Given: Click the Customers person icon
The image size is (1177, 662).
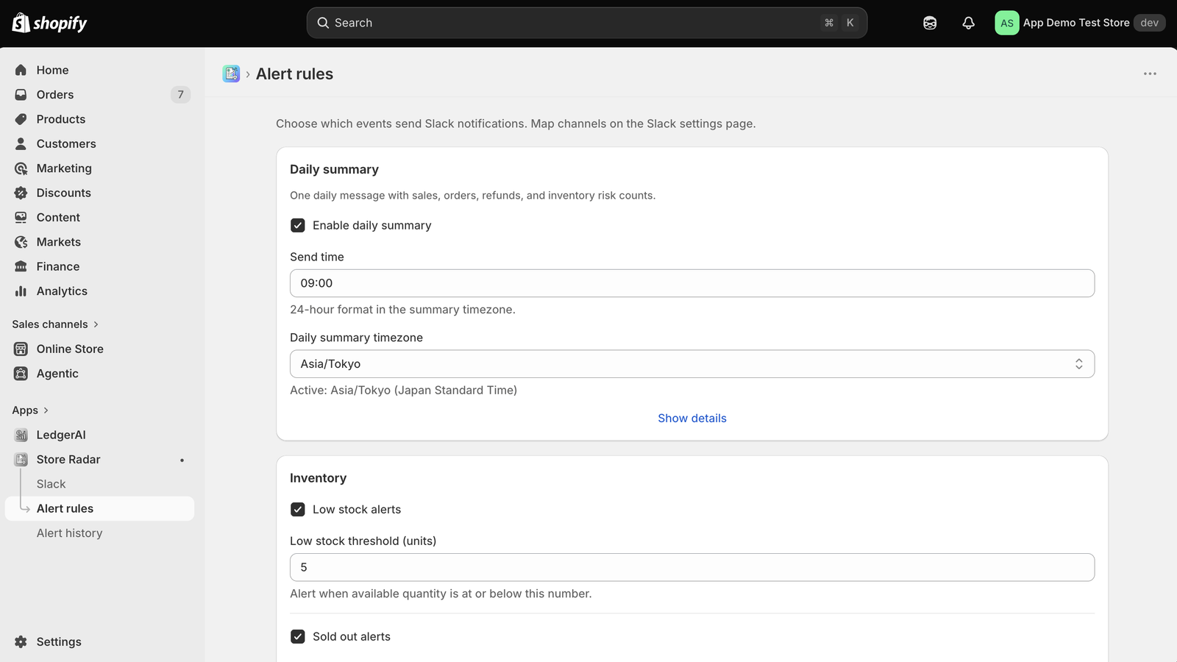Looking at the screenshot, I should [x=21, y=143].
